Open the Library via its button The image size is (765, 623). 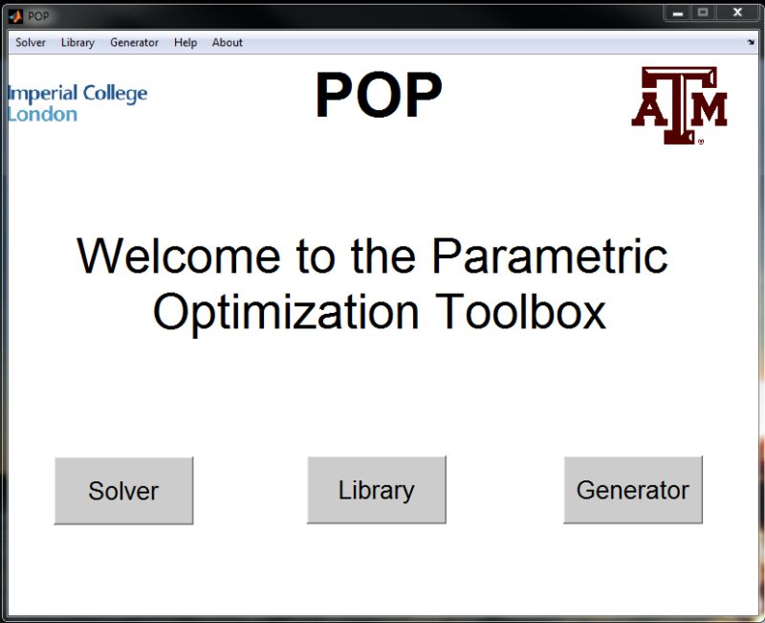pyautogui.click(x=376, y=489)
